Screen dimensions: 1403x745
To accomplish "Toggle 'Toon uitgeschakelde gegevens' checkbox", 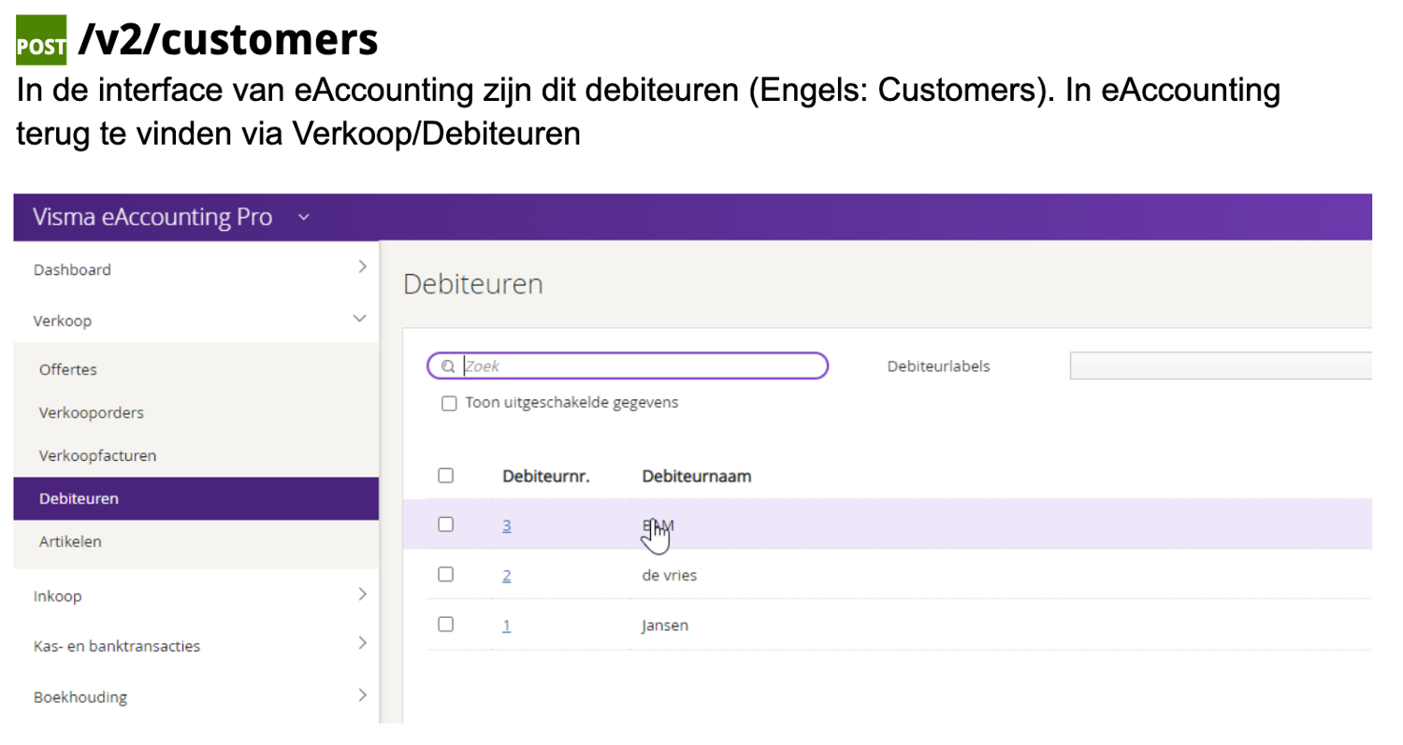I will 449,404.
